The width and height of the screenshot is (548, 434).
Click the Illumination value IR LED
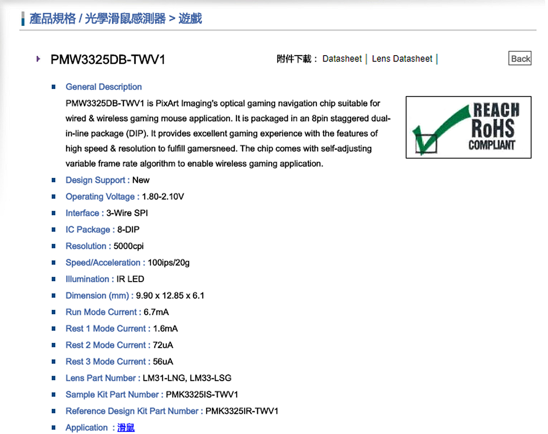[x=130, y=279]
